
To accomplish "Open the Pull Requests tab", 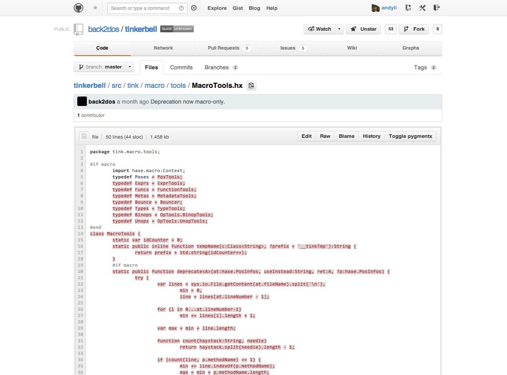I will (229, 48).
